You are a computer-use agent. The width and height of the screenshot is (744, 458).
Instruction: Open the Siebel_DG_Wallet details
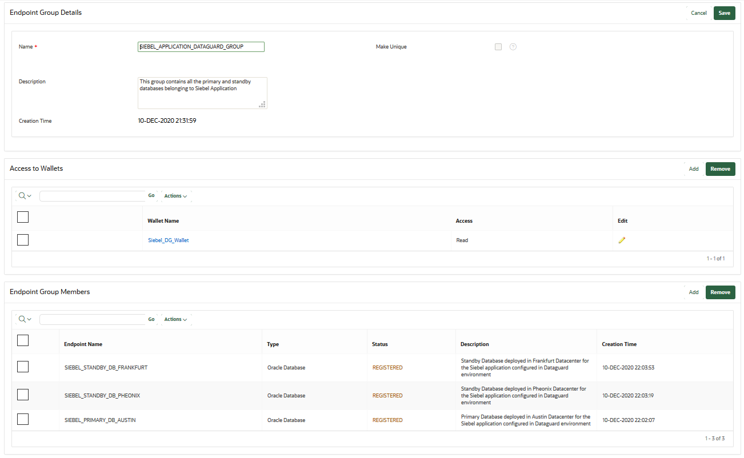coord(167,240)
